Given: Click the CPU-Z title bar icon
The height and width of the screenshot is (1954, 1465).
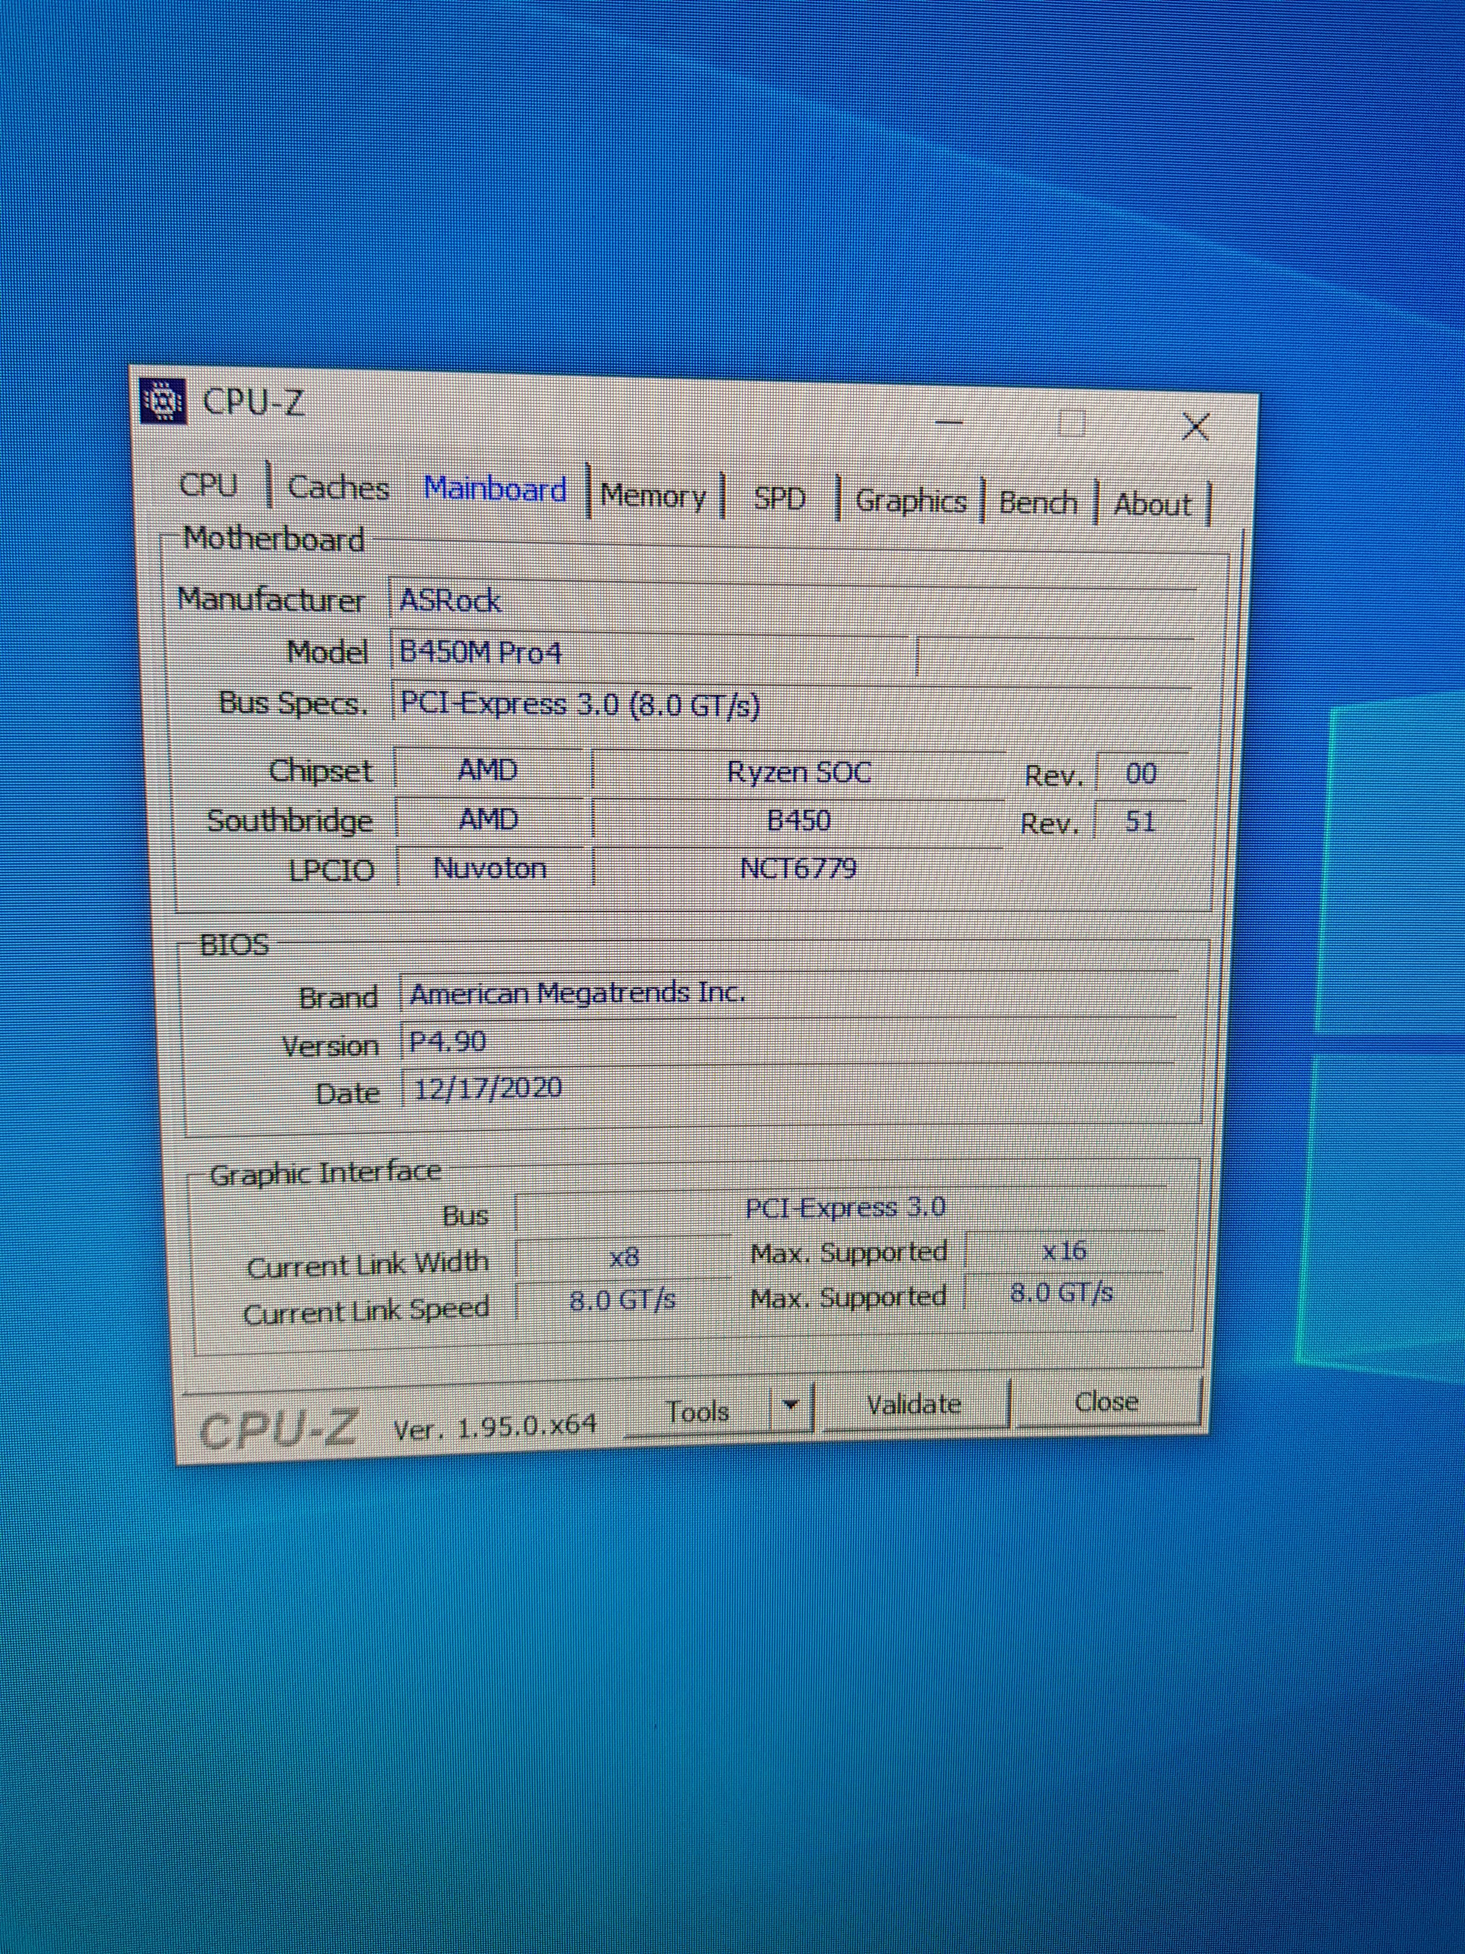Looking at the screenshot, I should 163,402.
